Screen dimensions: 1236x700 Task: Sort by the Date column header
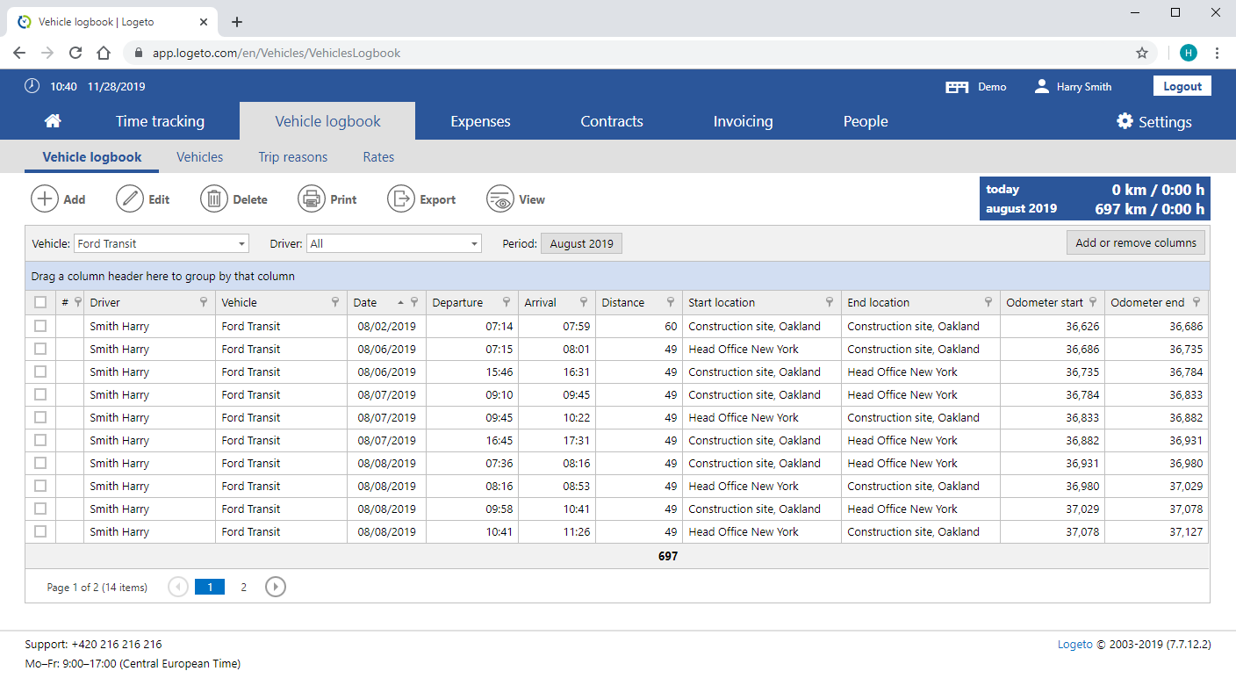click(x=365, y=302)
